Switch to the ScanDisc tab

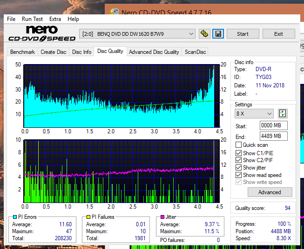[x=195, y=52]
